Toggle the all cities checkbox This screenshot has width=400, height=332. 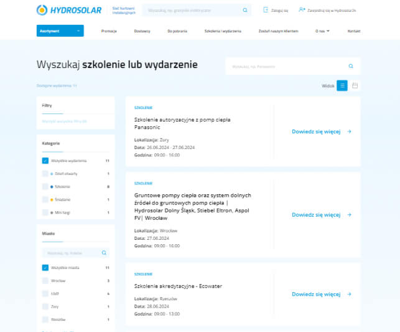coord(45,268)
